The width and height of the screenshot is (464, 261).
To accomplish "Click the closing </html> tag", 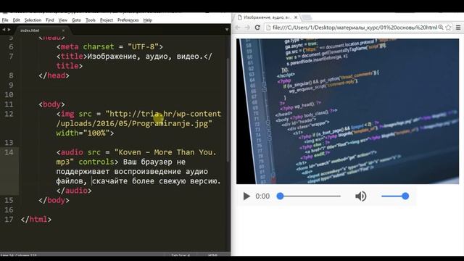I will [x=36, y=220].
